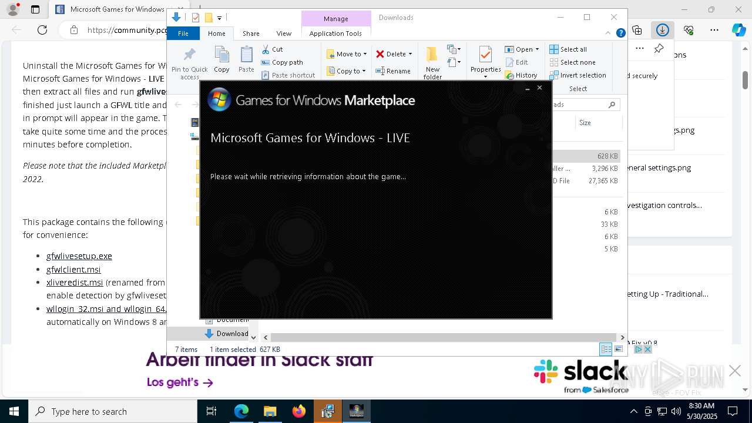Open Edge Copilot icon
752x423 pixels.
pos(738,30)
